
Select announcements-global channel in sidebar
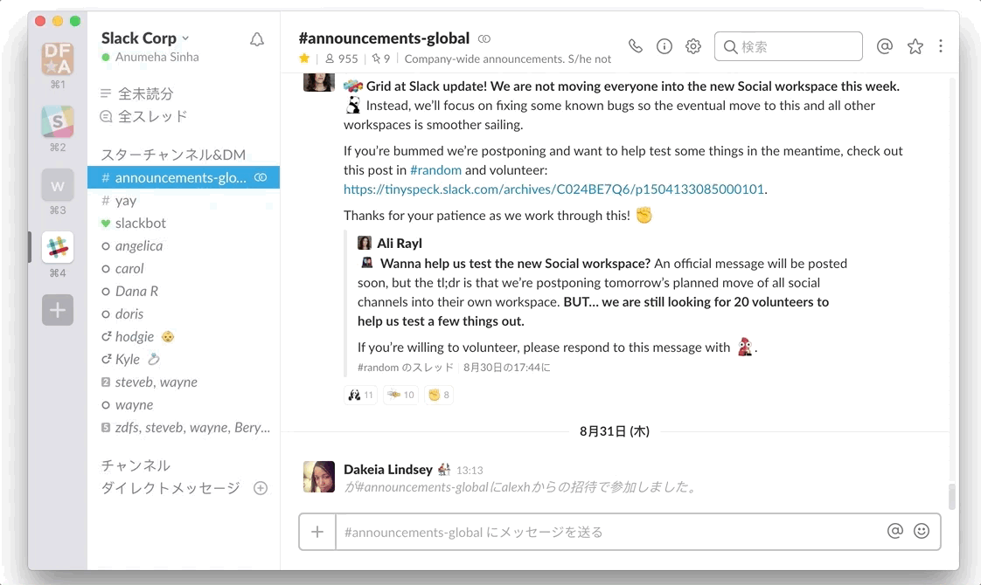click(x=184, y=177)
